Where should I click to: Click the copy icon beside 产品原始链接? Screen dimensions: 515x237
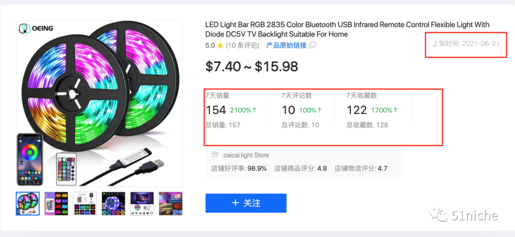312,45
